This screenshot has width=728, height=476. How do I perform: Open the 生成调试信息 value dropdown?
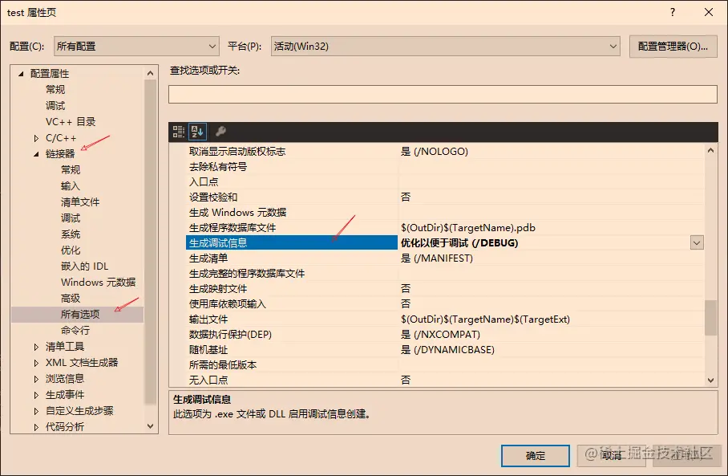tap(696, 242)
